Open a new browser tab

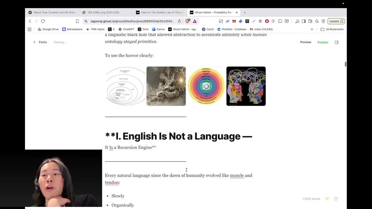tap(245, 12)
